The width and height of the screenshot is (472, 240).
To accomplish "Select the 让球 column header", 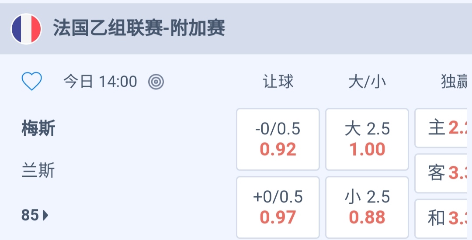I will tap(278, 82).
